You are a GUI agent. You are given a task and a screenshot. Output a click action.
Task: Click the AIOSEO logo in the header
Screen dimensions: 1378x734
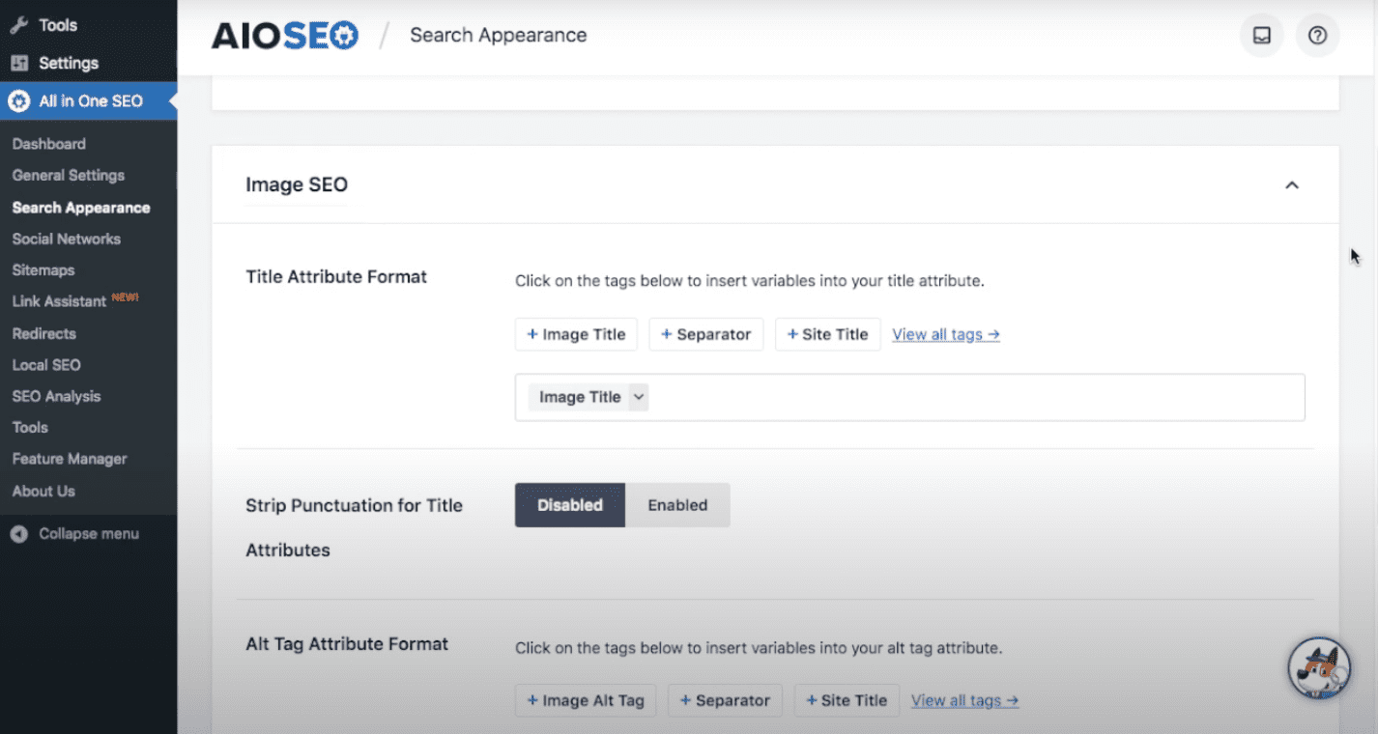[x=284, y=35]
